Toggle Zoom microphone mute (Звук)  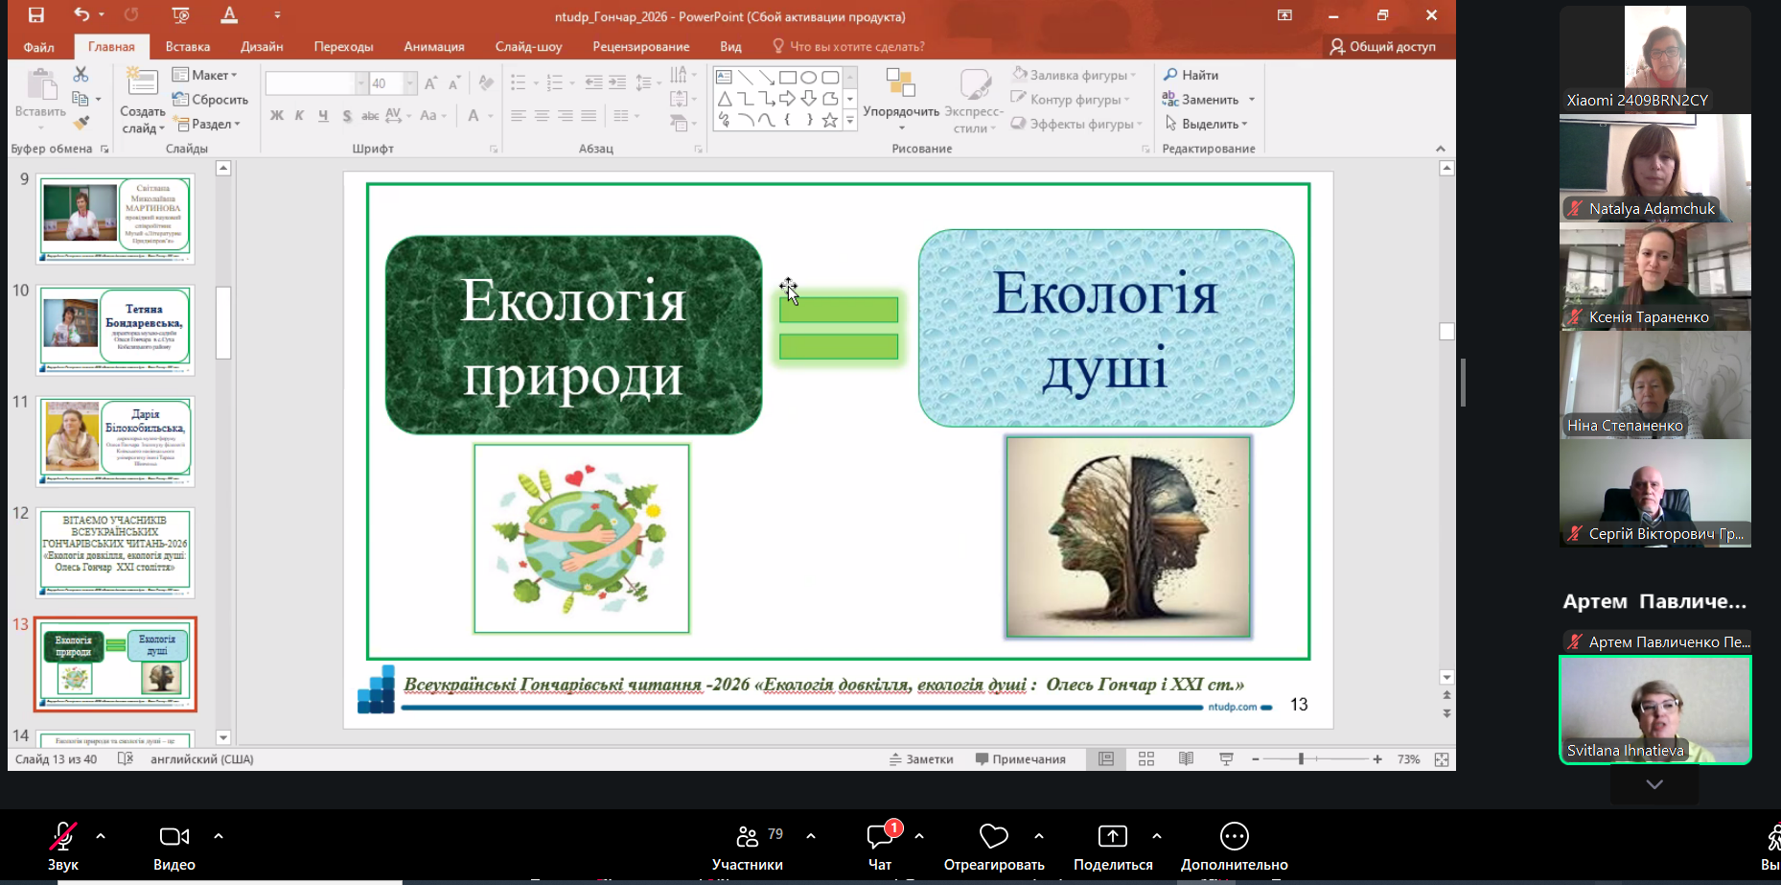[63, 837]
